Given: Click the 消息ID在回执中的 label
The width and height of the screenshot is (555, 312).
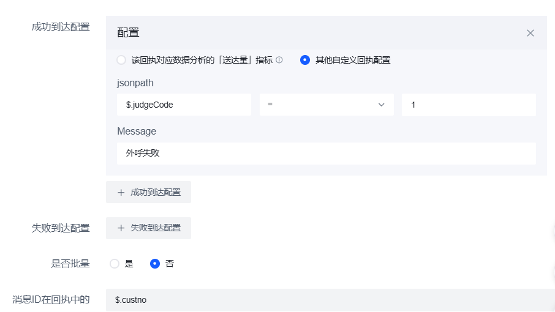Looking at the screenshot, I should point(51,300).
